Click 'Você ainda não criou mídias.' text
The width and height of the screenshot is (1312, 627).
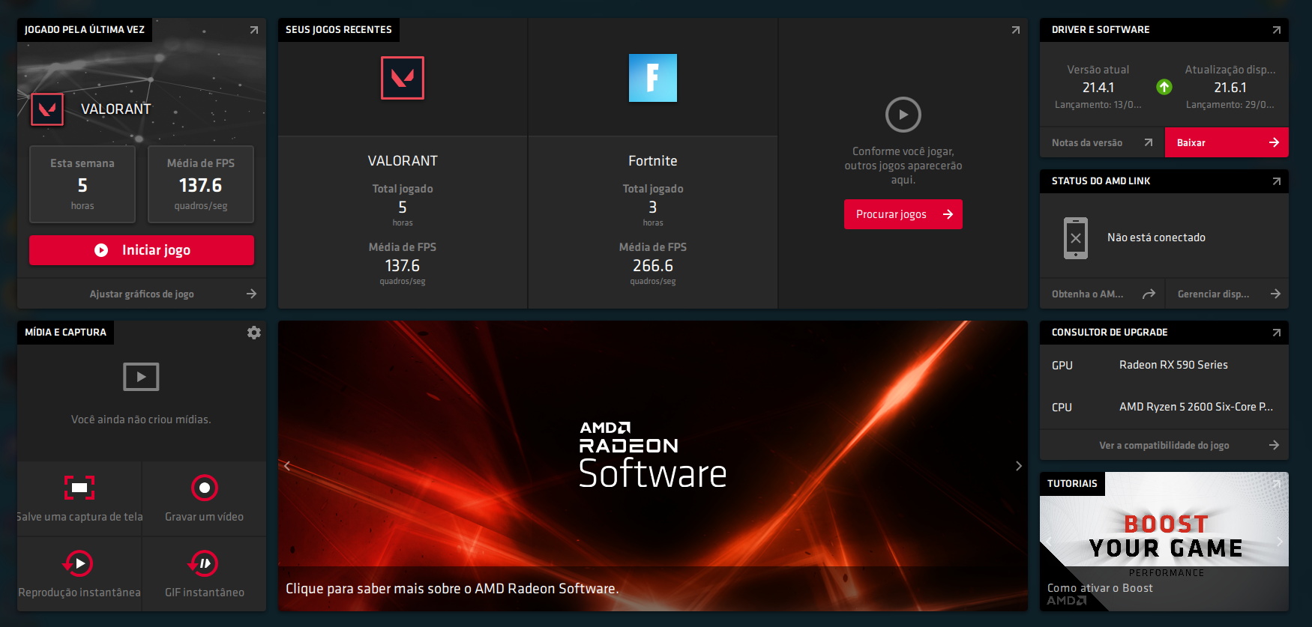(x=141, y=419)
